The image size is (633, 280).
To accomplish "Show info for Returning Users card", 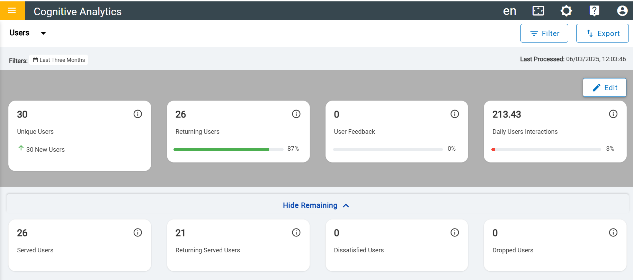I will [296, 114].
